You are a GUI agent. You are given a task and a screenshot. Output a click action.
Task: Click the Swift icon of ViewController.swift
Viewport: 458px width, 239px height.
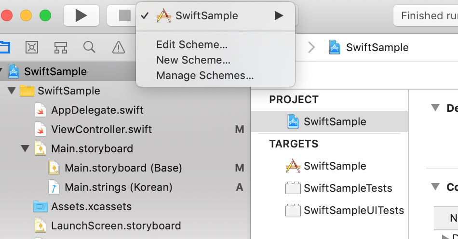click(40, 129)
